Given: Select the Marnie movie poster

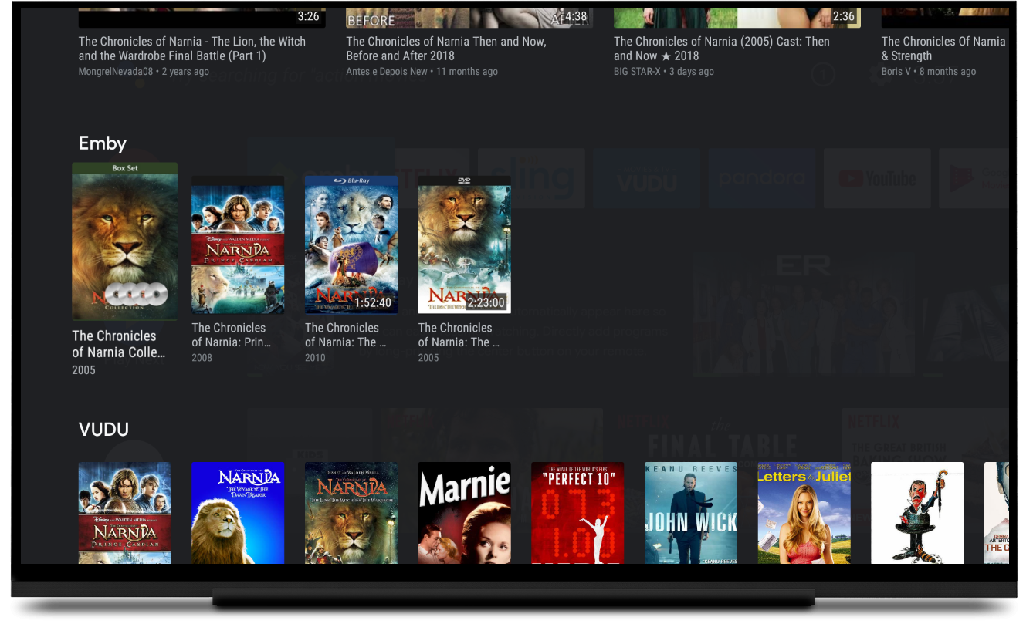Looking at the screenshot, I should click(x=464, y=513).
